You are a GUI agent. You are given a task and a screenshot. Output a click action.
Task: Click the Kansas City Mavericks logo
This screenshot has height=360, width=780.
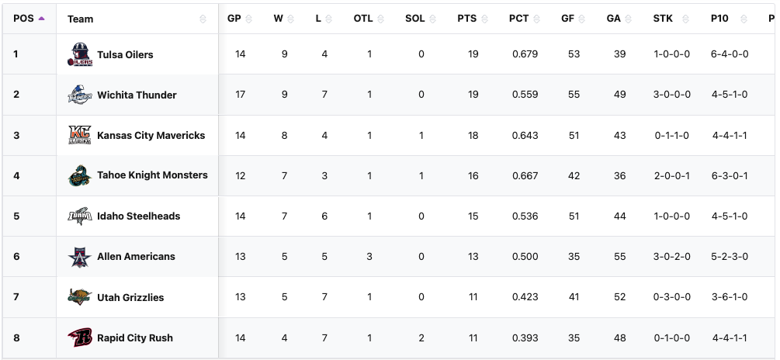(x=80, y=135)
